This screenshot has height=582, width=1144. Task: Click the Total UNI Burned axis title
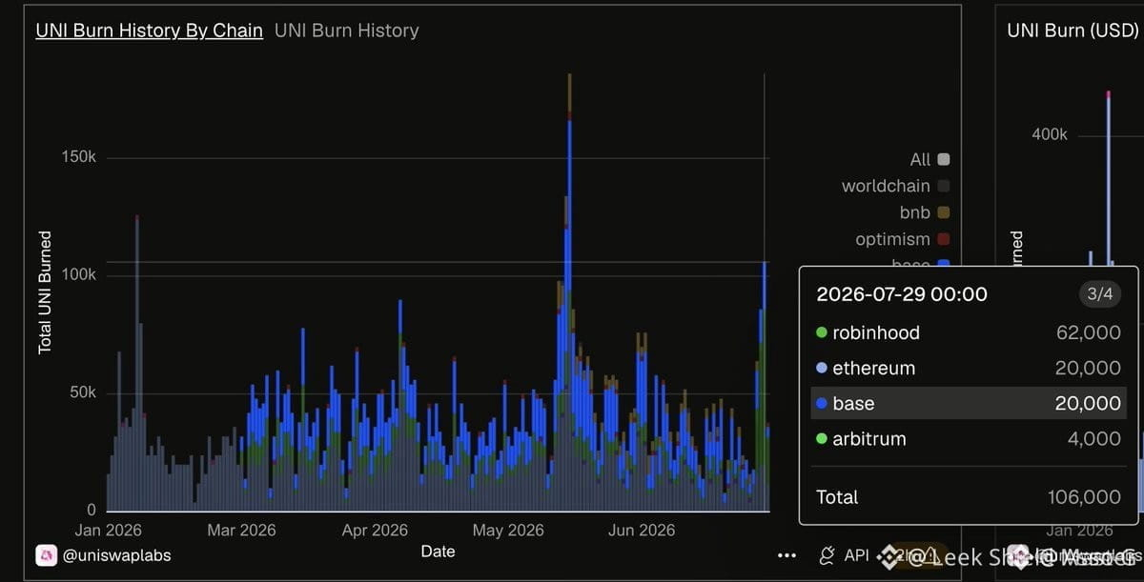coord(45,292)
